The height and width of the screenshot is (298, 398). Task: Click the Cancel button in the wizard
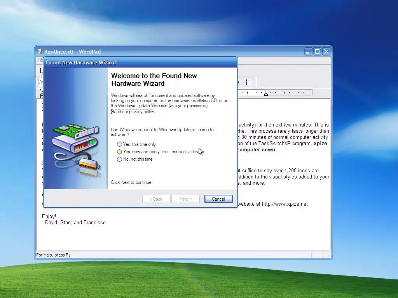(218, 199)
